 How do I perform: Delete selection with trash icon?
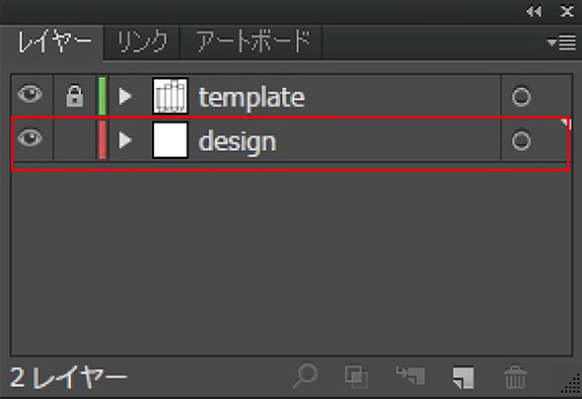[515, 376]
